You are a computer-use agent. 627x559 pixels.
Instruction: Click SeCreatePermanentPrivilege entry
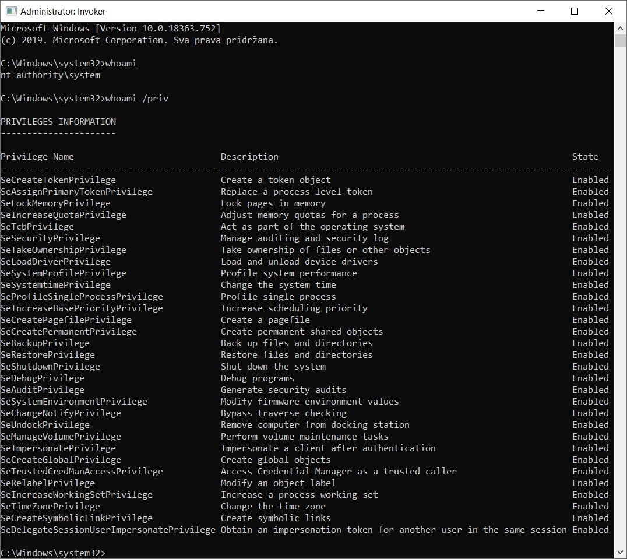click(69, 332)
